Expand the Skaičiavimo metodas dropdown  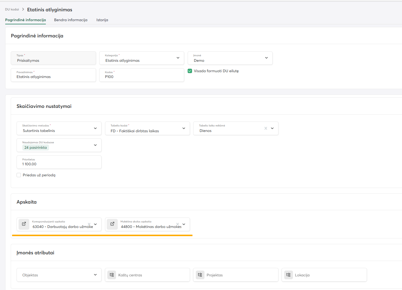click(x=95, y=128)
